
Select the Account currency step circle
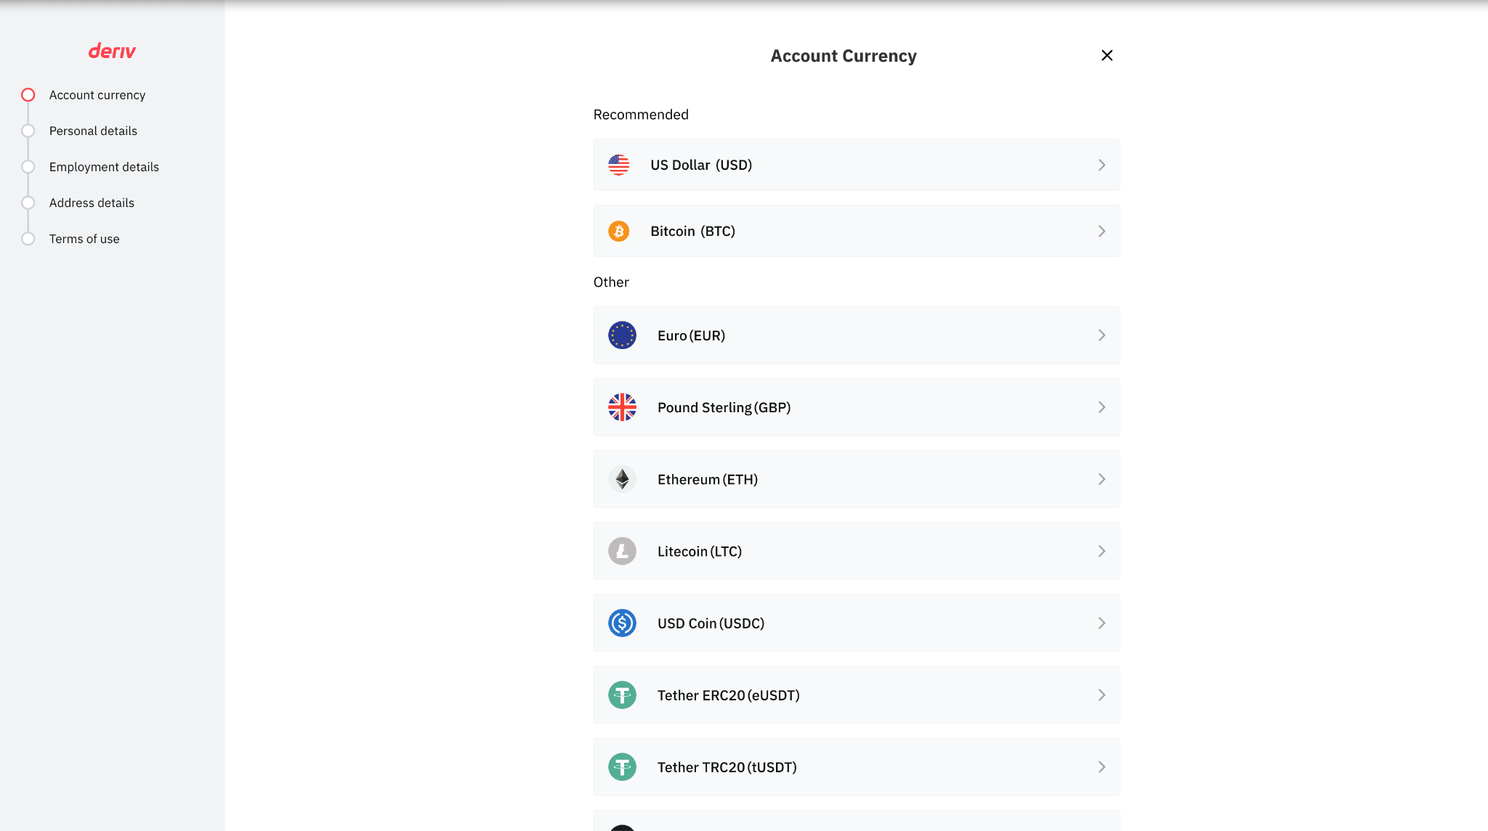click(x=28, y=95)
